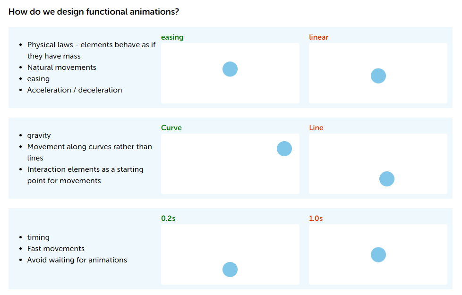This screenshot has height=295, width=462.
Task: Click the blue circle in easing demo
Action: point(230,69)
